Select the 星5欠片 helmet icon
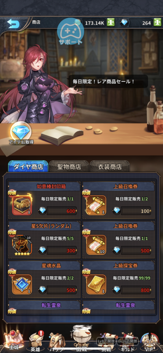Screen dimensions: 163x353 [22, 245]
